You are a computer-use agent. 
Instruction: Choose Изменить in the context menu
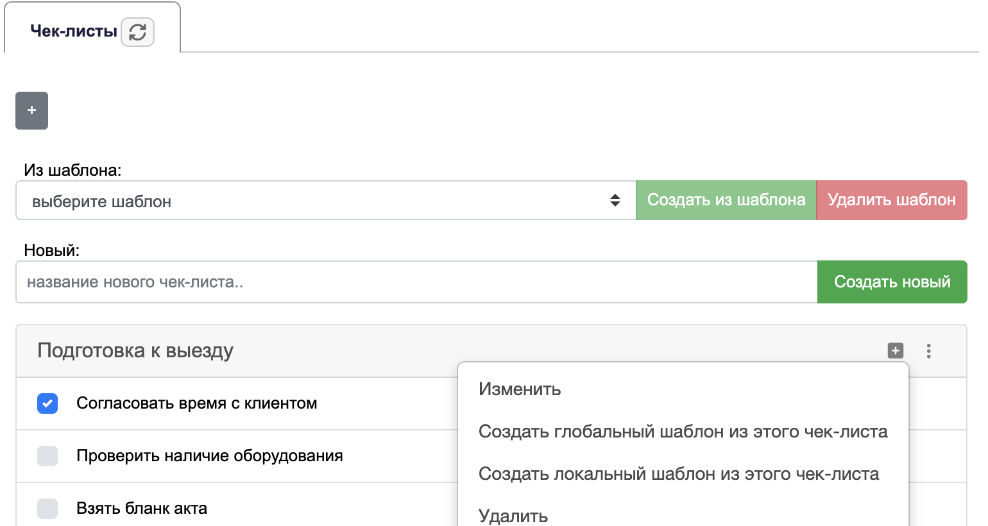point(520,389)
